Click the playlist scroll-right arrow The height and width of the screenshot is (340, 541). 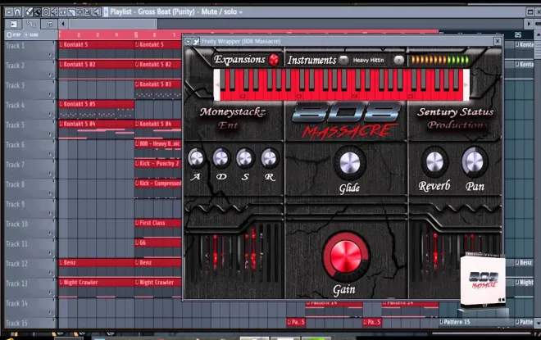coord(528,24)
